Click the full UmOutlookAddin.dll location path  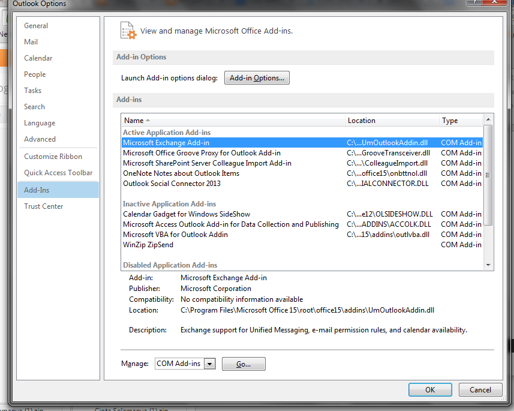click(307, 310)
